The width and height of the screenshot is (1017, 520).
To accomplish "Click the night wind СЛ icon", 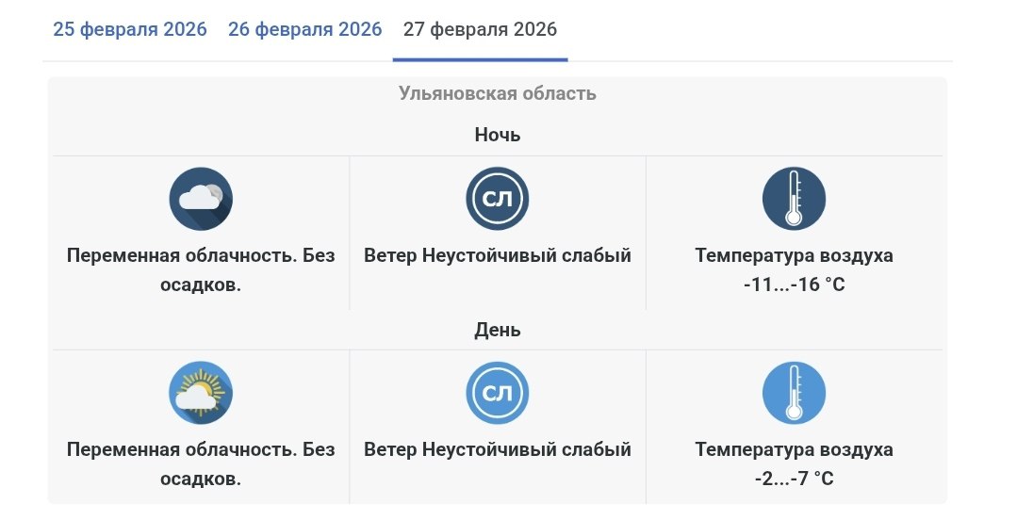I will pyautogui.click(x=498, y=199).
